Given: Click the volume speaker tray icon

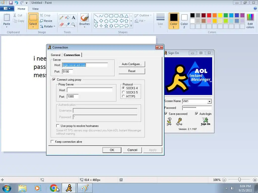Looking at the screenshot, I should coord(232,188).
